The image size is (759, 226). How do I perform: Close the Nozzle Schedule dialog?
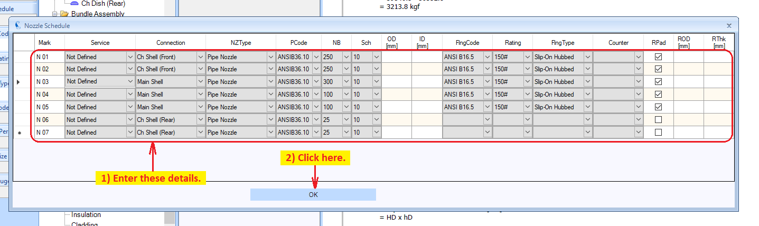[729, 25]
